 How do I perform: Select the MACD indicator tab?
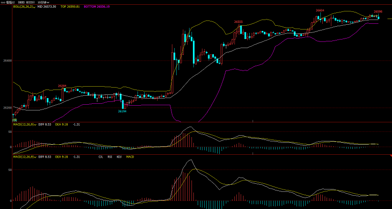(129, 156)
